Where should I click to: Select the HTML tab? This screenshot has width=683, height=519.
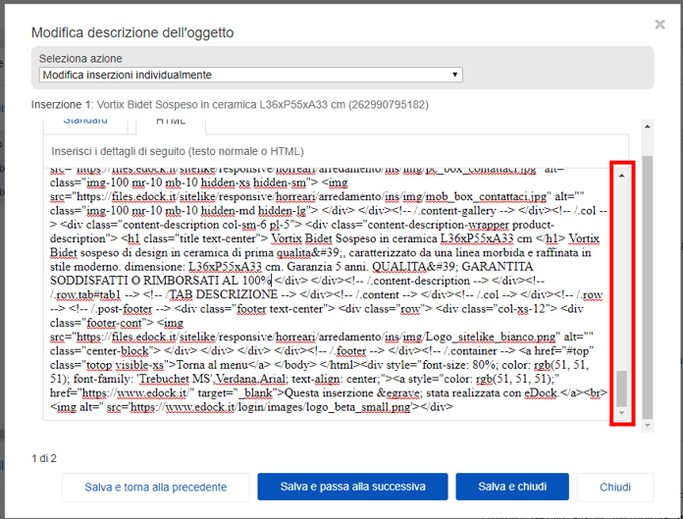[171, 122]
